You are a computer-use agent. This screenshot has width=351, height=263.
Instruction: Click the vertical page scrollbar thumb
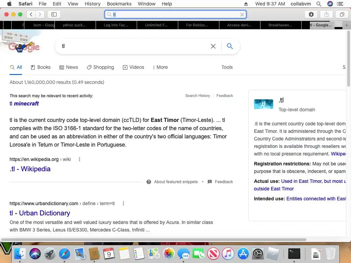pyautogui.click(x=349, y=59)
